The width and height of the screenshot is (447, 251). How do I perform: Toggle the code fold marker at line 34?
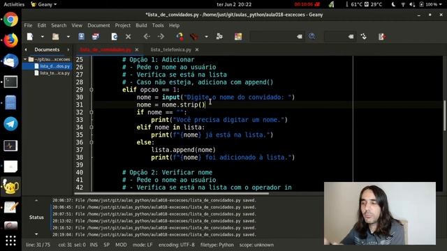(91, 127)
